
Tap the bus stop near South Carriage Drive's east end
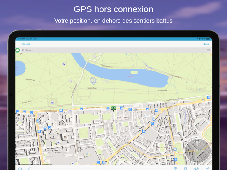point(208,97)
